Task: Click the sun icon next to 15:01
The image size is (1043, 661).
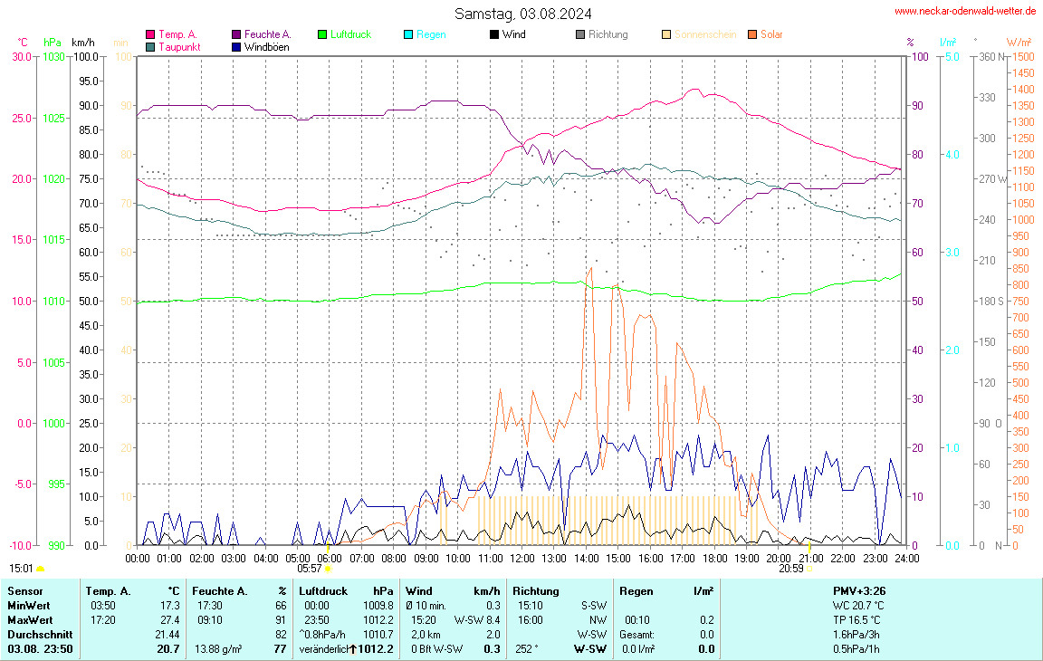Action: (40, 569)
